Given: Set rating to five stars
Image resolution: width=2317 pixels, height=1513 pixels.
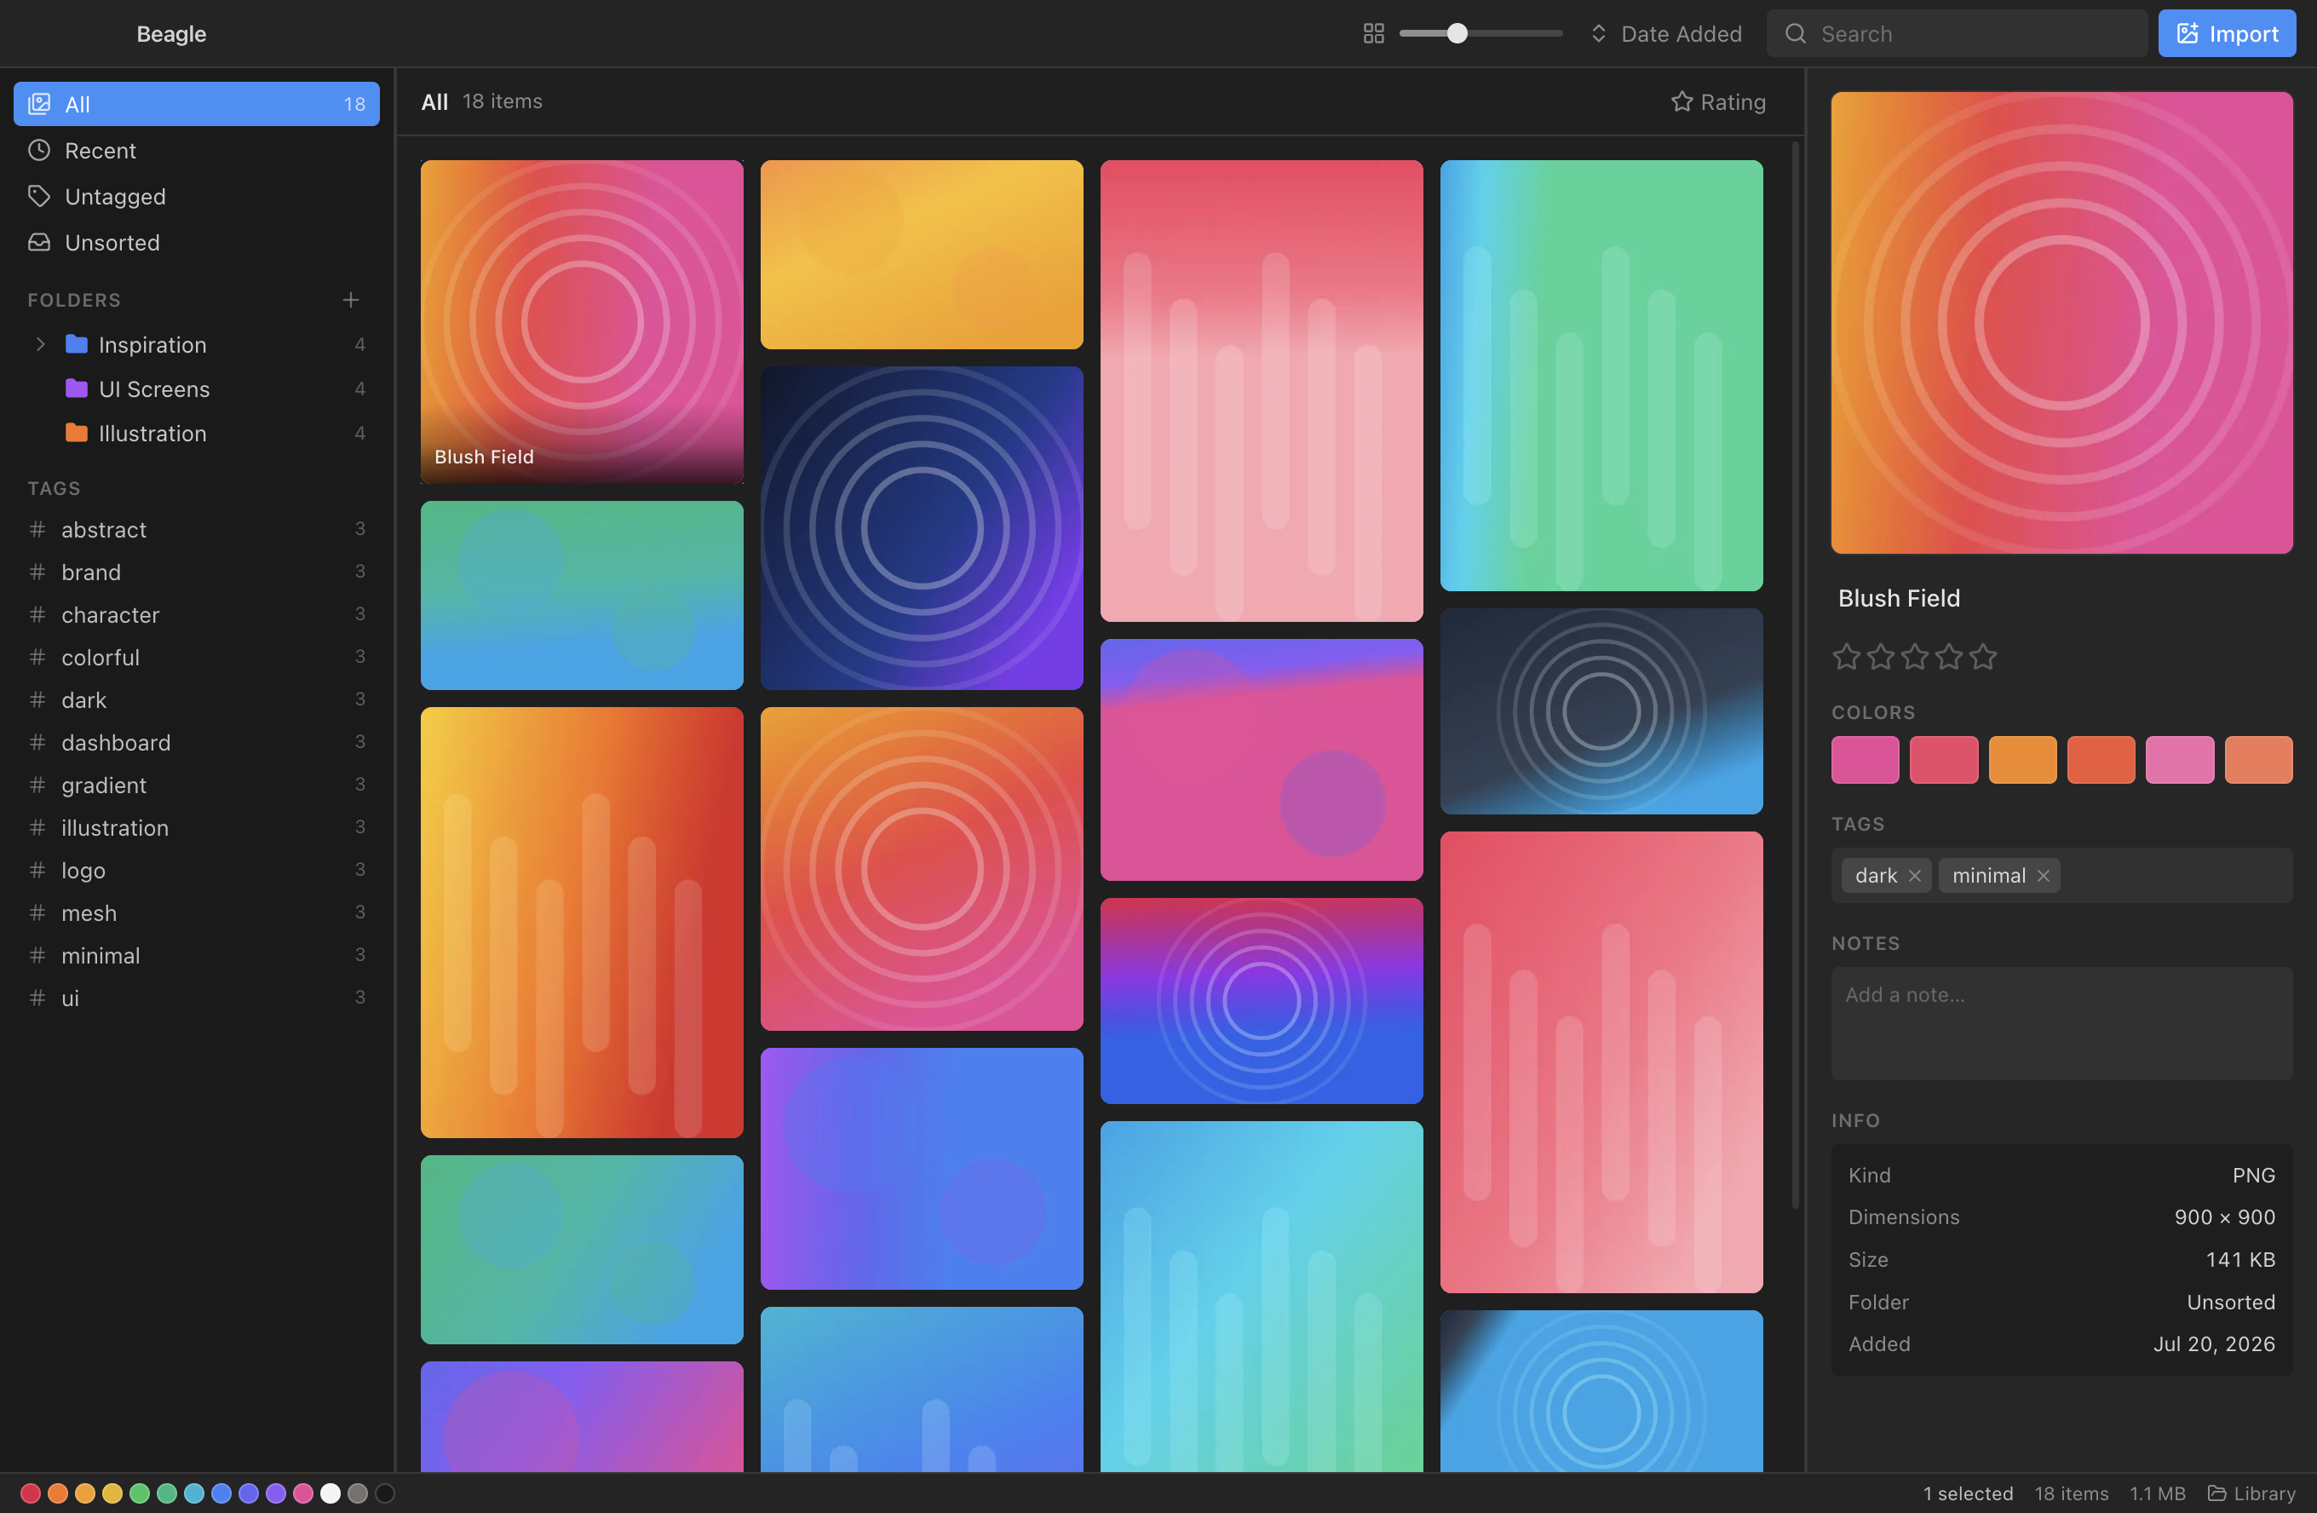Looking at the screenshot, I should 1982,657.
